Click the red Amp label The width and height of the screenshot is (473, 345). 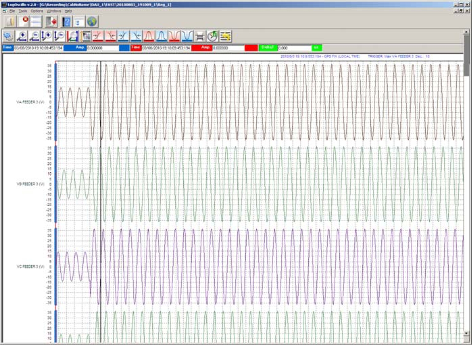coord(202,48)
